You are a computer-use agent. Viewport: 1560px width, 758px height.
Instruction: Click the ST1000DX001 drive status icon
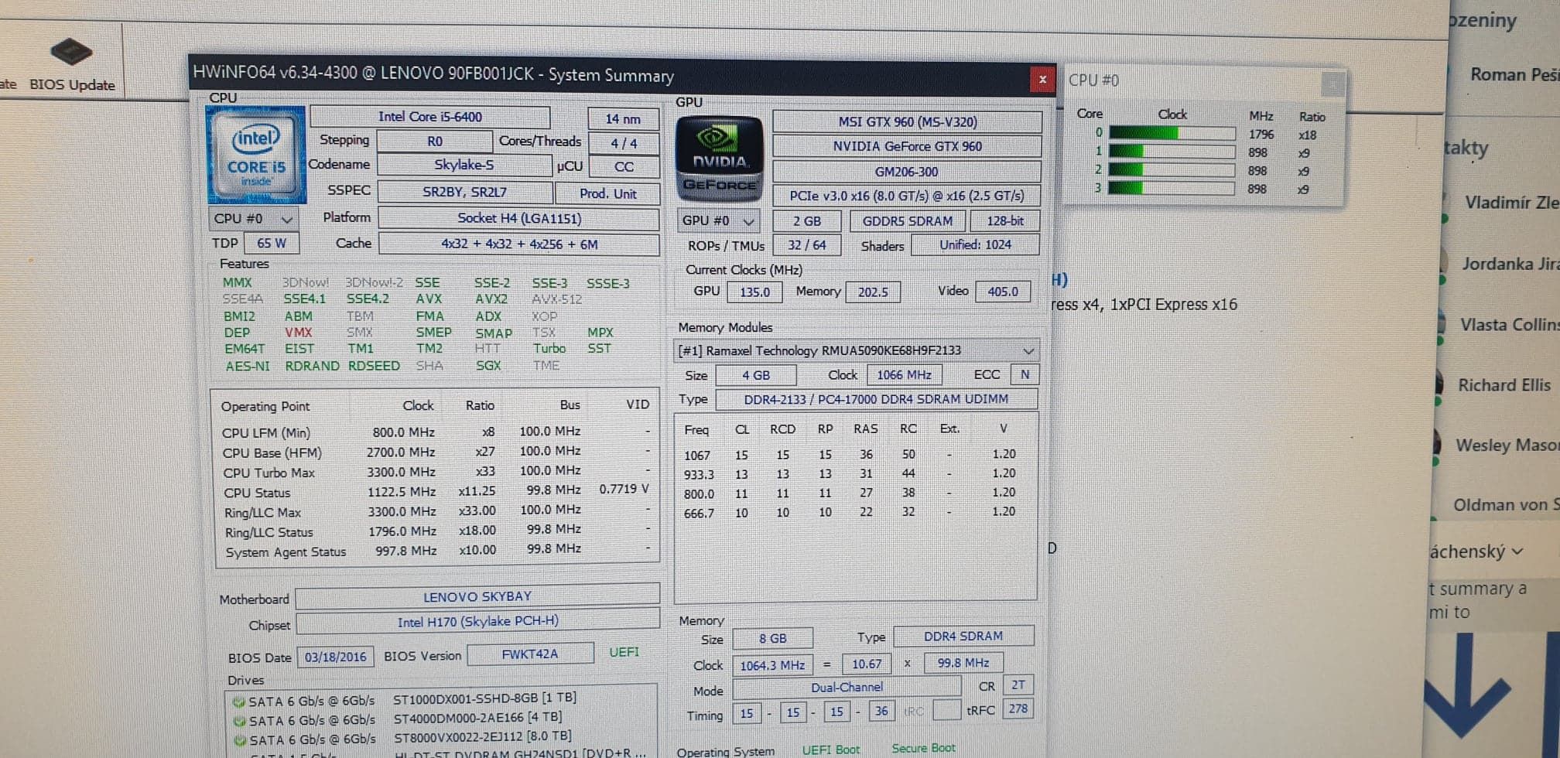(x=239, y=702)
